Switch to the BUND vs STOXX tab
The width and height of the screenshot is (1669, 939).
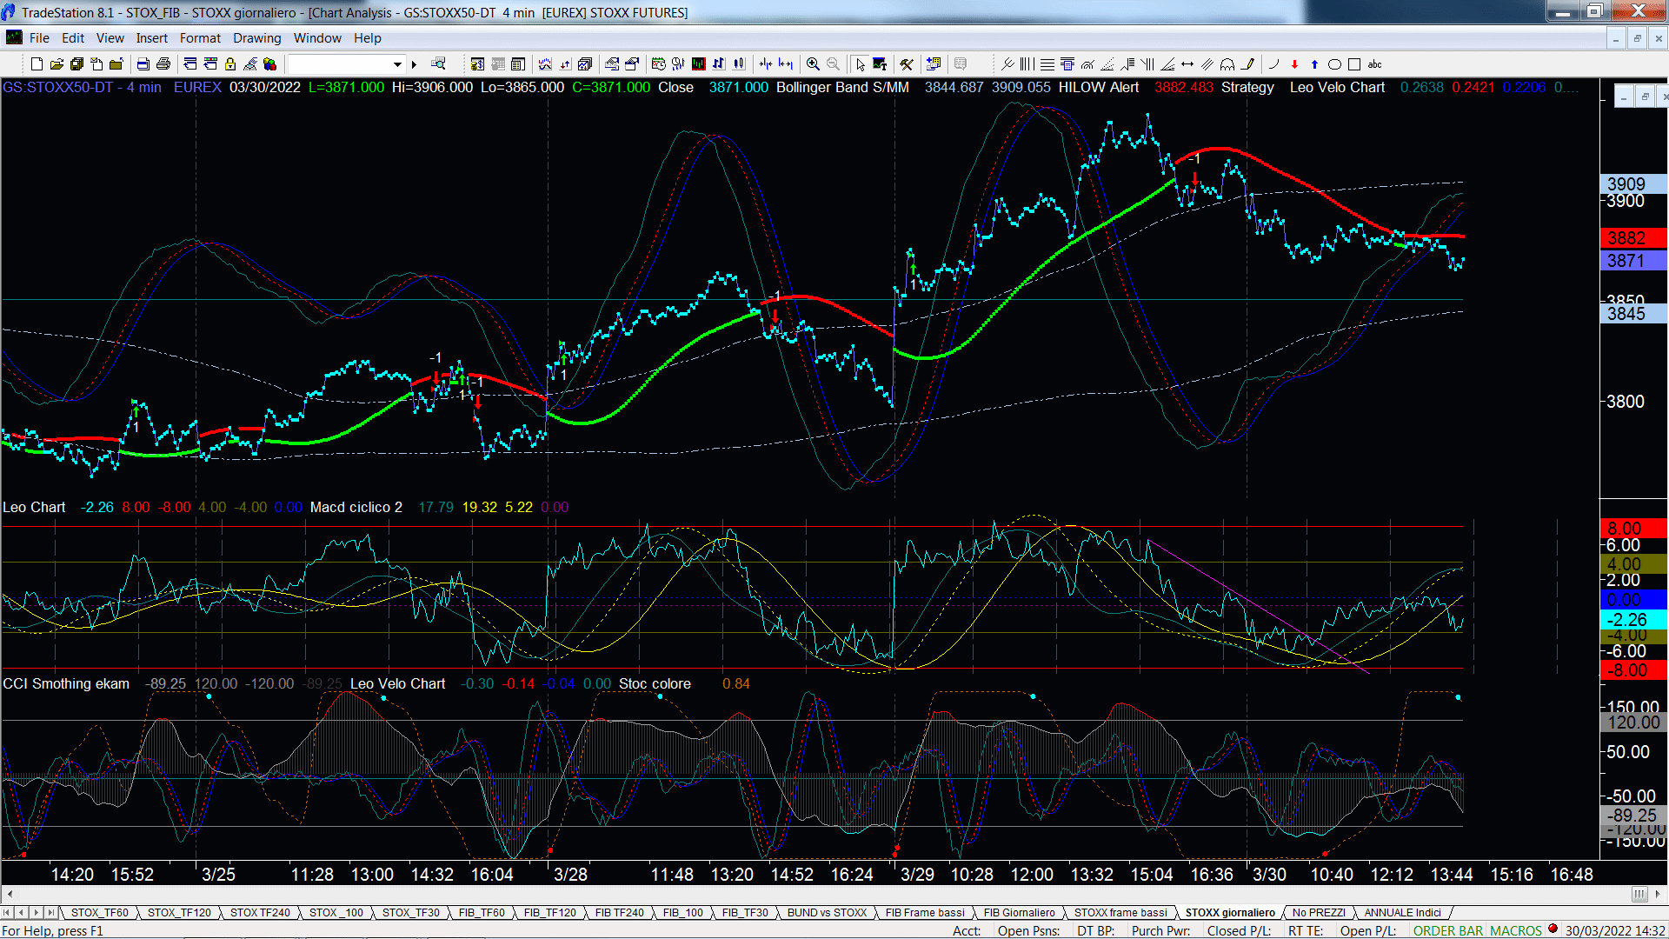(827, 913)
